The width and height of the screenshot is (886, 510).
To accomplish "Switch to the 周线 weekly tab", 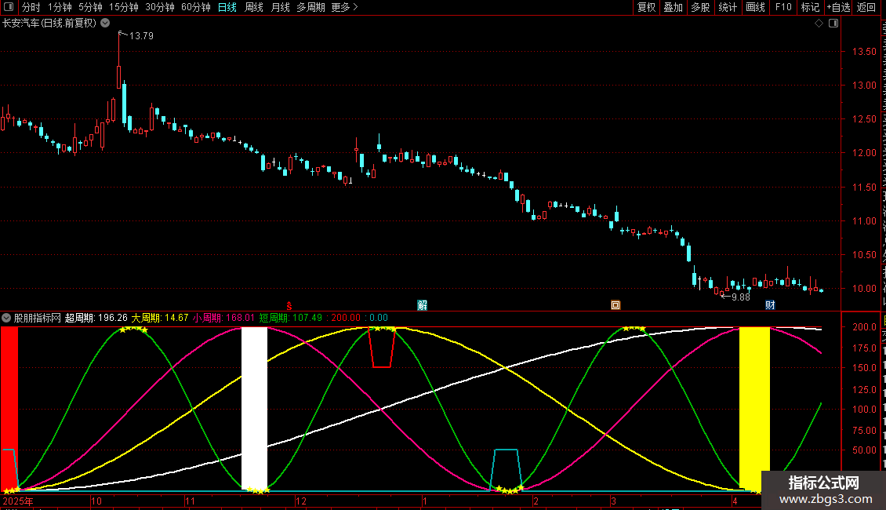I will 254,7.
